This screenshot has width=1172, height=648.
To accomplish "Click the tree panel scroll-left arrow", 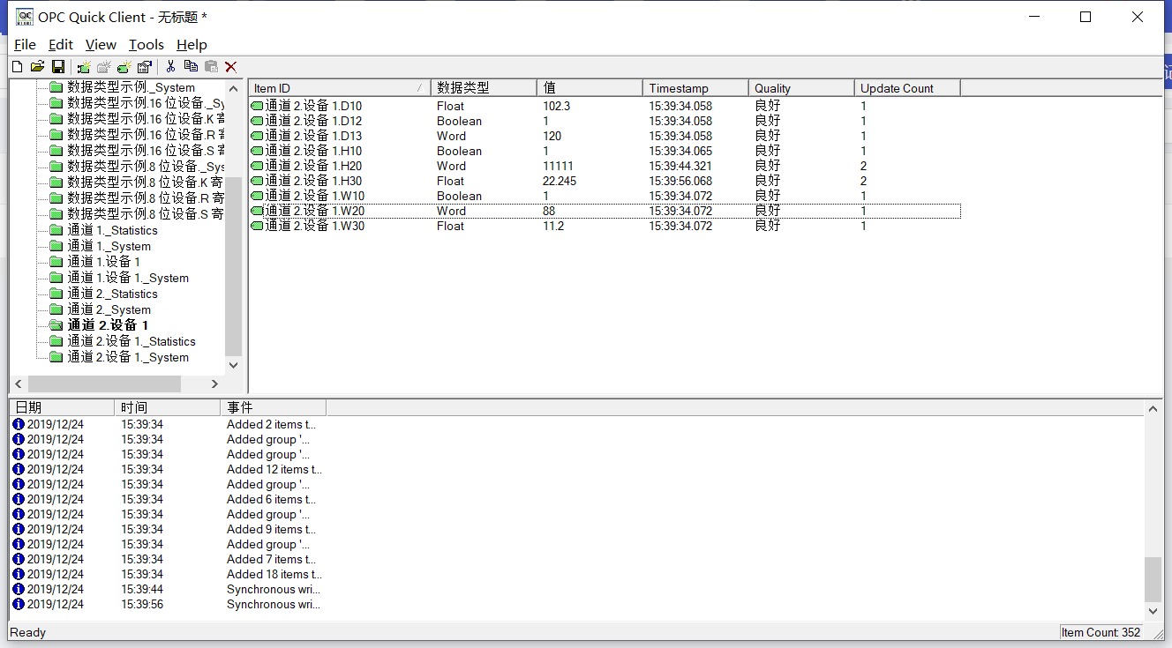I will [x=19, y=384].
